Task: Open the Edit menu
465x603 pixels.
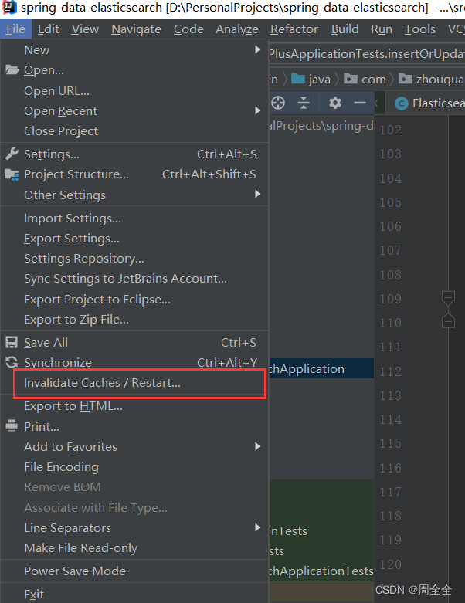Action: [48, 29]
